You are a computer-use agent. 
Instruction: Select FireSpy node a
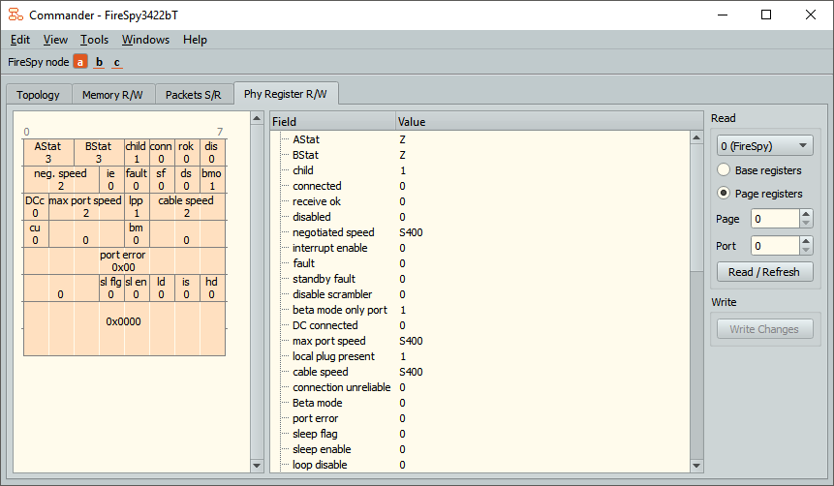pyautogui.click(x=79, y=62)
